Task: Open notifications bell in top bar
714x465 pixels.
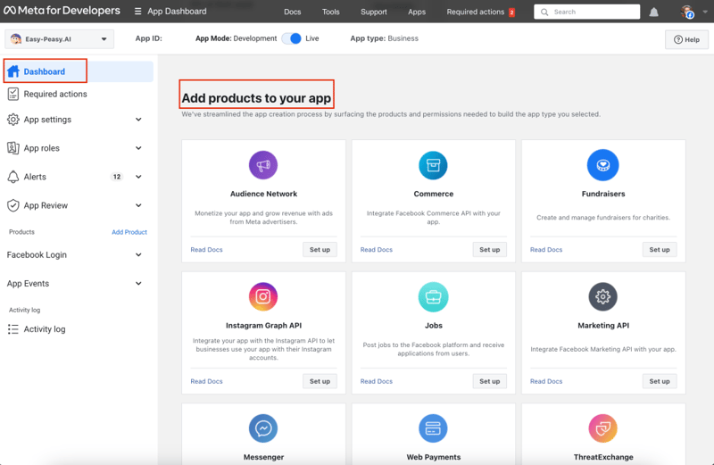Action: point(654,12)
